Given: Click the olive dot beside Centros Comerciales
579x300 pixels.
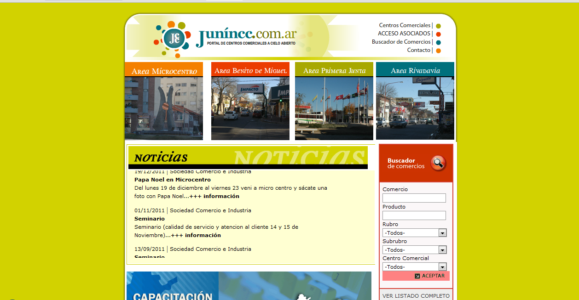Looking at the screenshot, I should point(438,26).
